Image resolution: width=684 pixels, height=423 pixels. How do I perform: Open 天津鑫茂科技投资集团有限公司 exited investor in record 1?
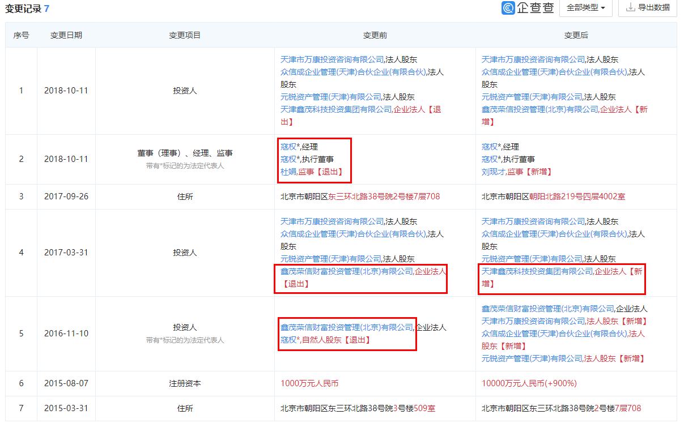(336, 109)
